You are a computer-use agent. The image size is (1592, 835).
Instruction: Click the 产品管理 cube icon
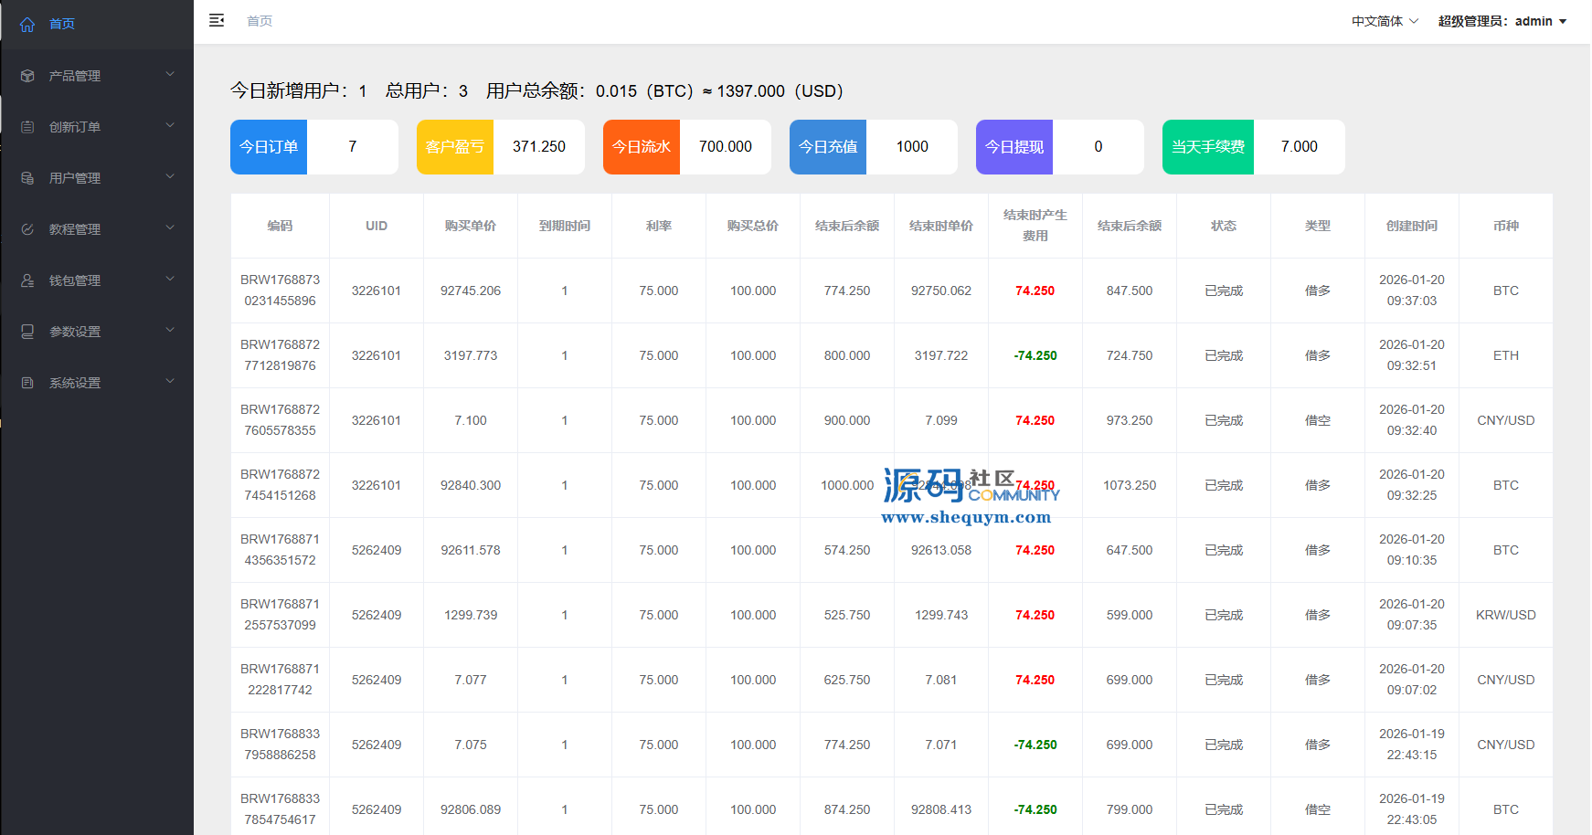click(27, 76)
